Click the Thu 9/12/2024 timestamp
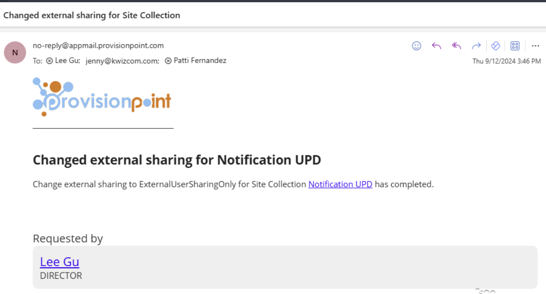The width and height of the screenshot is (546, 294). (507, 61)
